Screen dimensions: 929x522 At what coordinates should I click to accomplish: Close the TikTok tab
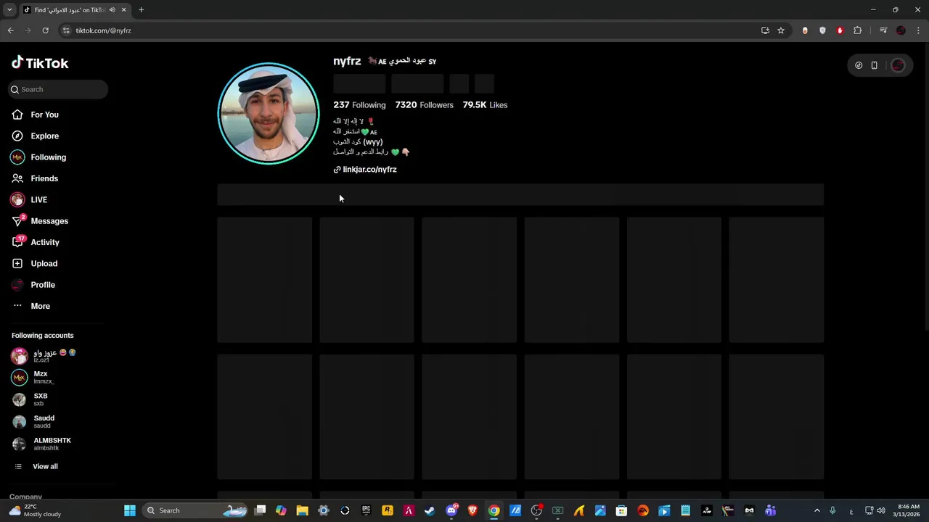coord(123,10)
